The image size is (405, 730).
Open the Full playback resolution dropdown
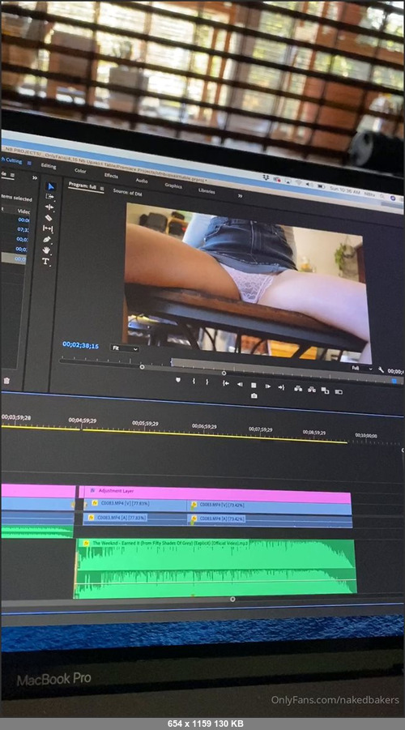[362, 368]
